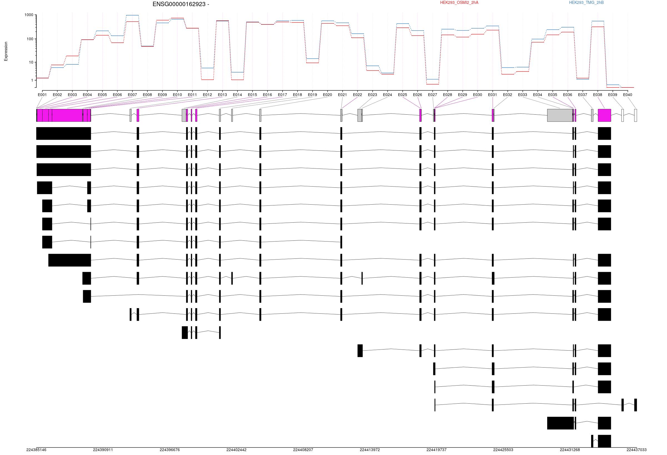Click genomic coordinate 224396676
Screen dimensions: 667x455
170,450
